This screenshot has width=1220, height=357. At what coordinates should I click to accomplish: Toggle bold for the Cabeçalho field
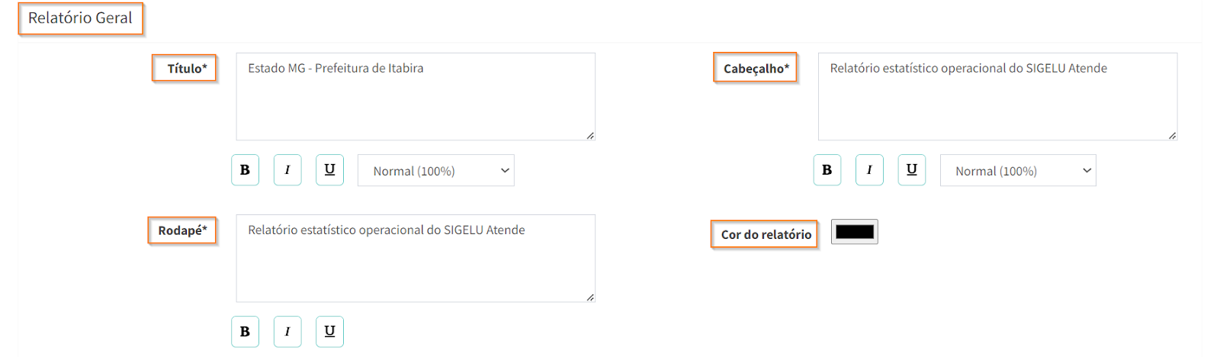(x=827, y=170)
